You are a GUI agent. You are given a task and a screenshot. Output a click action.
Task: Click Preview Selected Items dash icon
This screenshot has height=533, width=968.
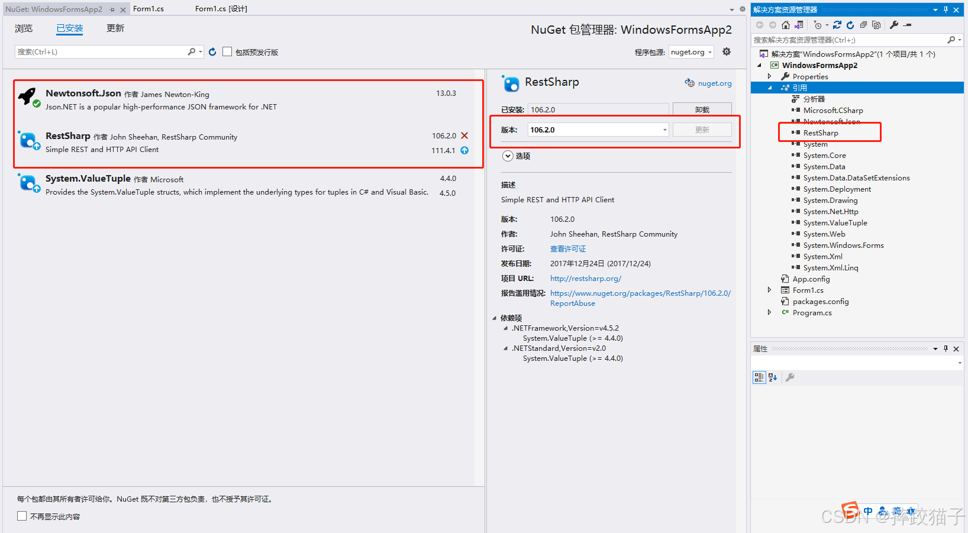pos(908,25)
